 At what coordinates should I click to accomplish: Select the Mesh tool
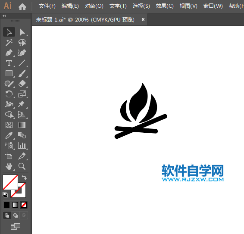tap(9, 125)
